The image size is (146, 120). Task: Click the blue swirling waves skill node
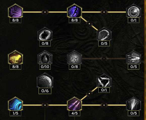point(15,104)
